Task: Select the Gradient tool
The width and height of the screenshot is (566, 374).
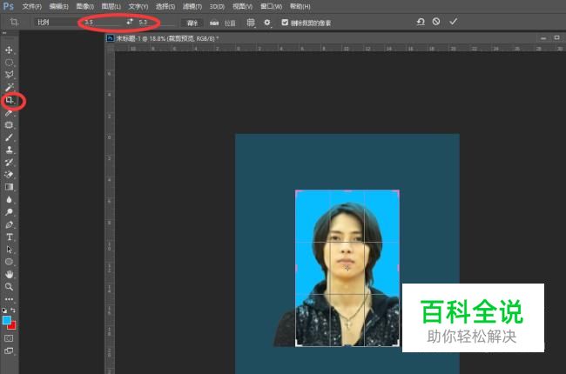Action: [x=9, y=187]
